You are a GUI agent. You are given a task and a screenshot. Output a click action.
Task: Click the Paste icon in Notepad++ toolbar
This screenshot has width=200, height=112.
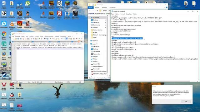click(x=36, y=39)
